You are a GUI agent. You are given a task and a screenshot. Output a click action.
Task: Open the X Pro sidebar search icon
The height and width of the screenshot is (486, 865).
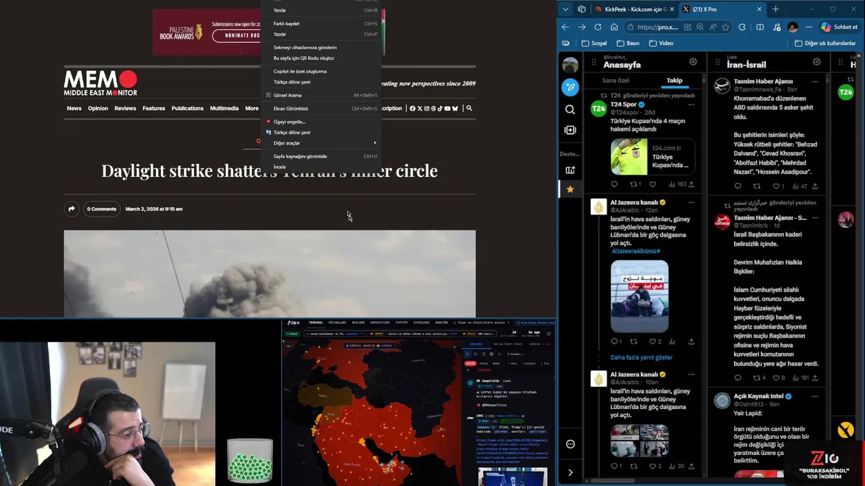[x=570, y=109]
